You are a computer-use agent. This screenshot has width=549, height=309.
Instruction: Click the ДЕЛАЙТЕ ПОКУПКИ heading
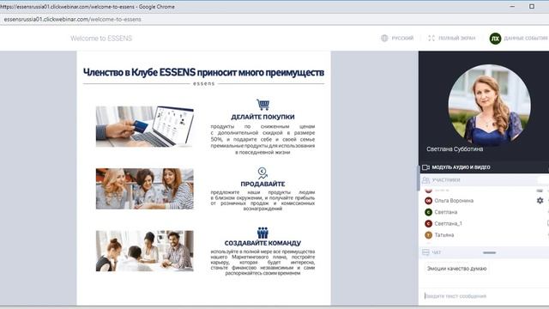coord(262,117)
